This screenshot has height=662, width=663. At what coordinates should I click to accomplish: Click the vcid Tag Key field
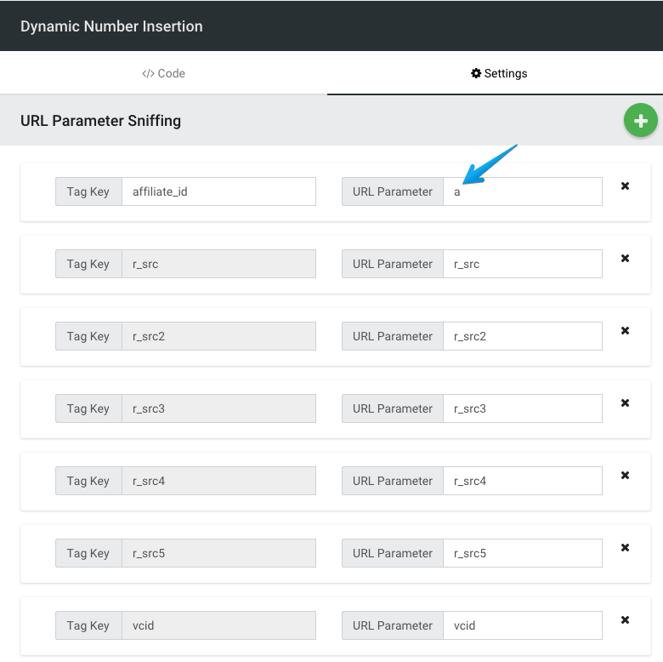tap(218, 625)
